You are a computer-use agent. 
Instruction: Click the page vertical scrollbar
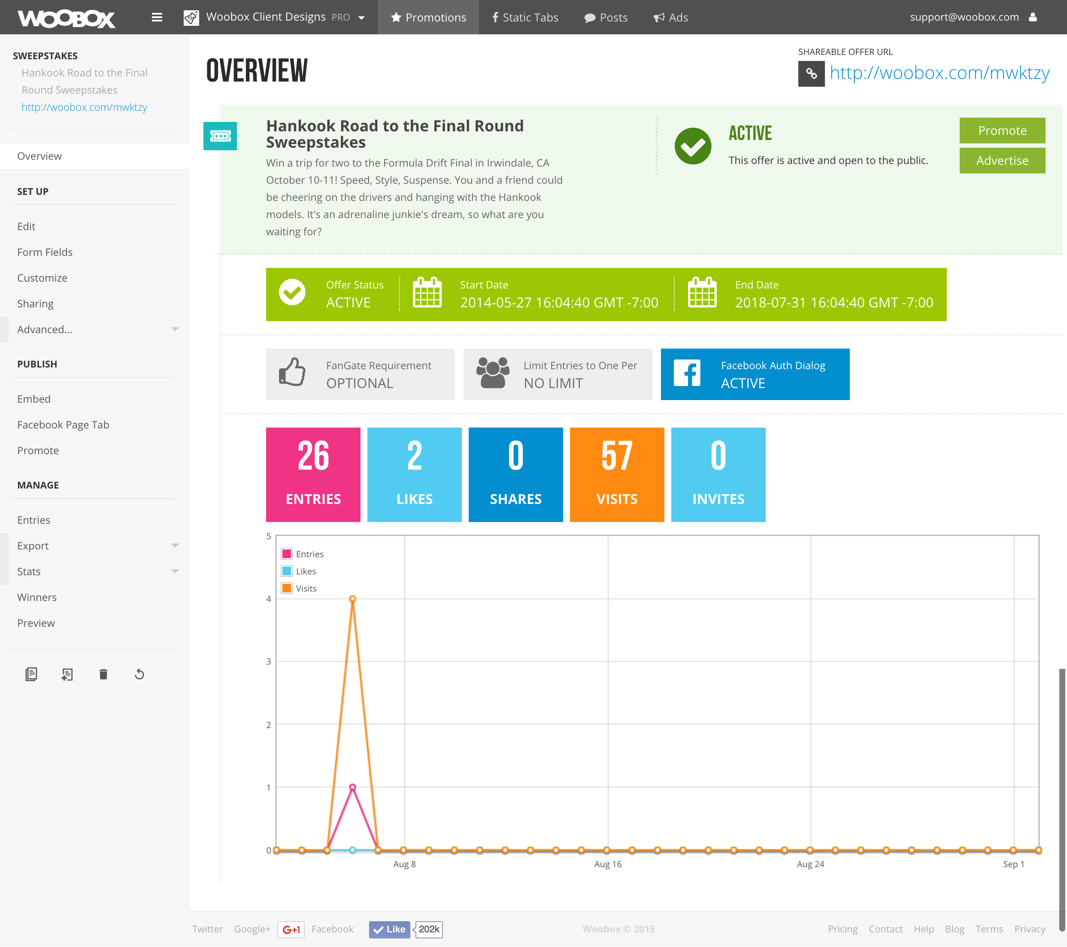pos(1062,799)
